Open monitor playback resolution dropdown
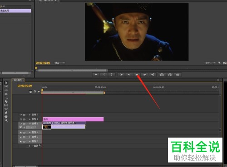The height and width of the screenshot is (167, 227). click(x=210, y=63)
